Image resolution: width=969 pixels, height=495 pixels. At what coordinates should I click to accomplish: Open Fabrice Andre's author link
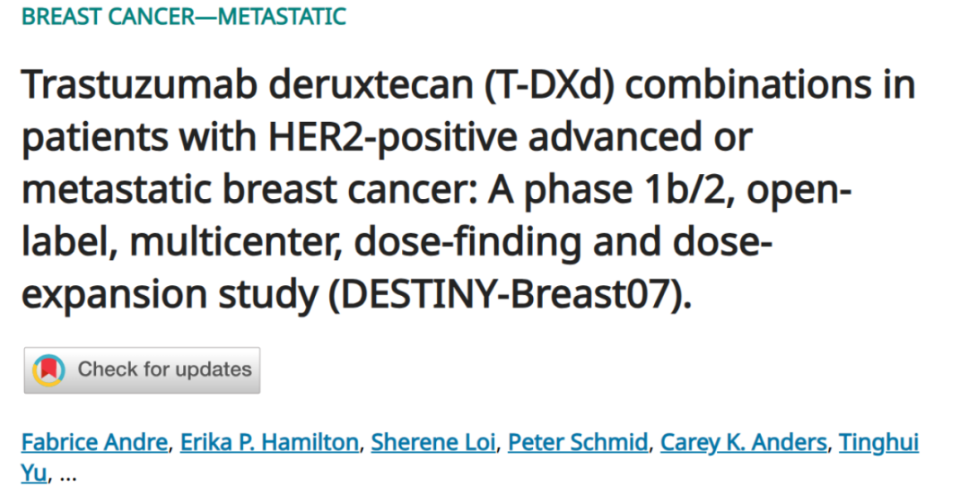click(94, 442)
